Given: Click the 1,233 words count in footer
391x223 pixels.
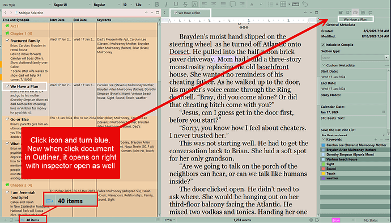Looking at the screenshot, I should [242, 220].
